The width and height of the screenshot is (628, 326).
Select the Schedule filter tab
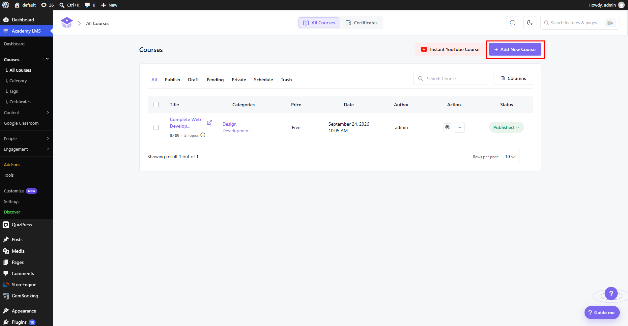[263, 80]
